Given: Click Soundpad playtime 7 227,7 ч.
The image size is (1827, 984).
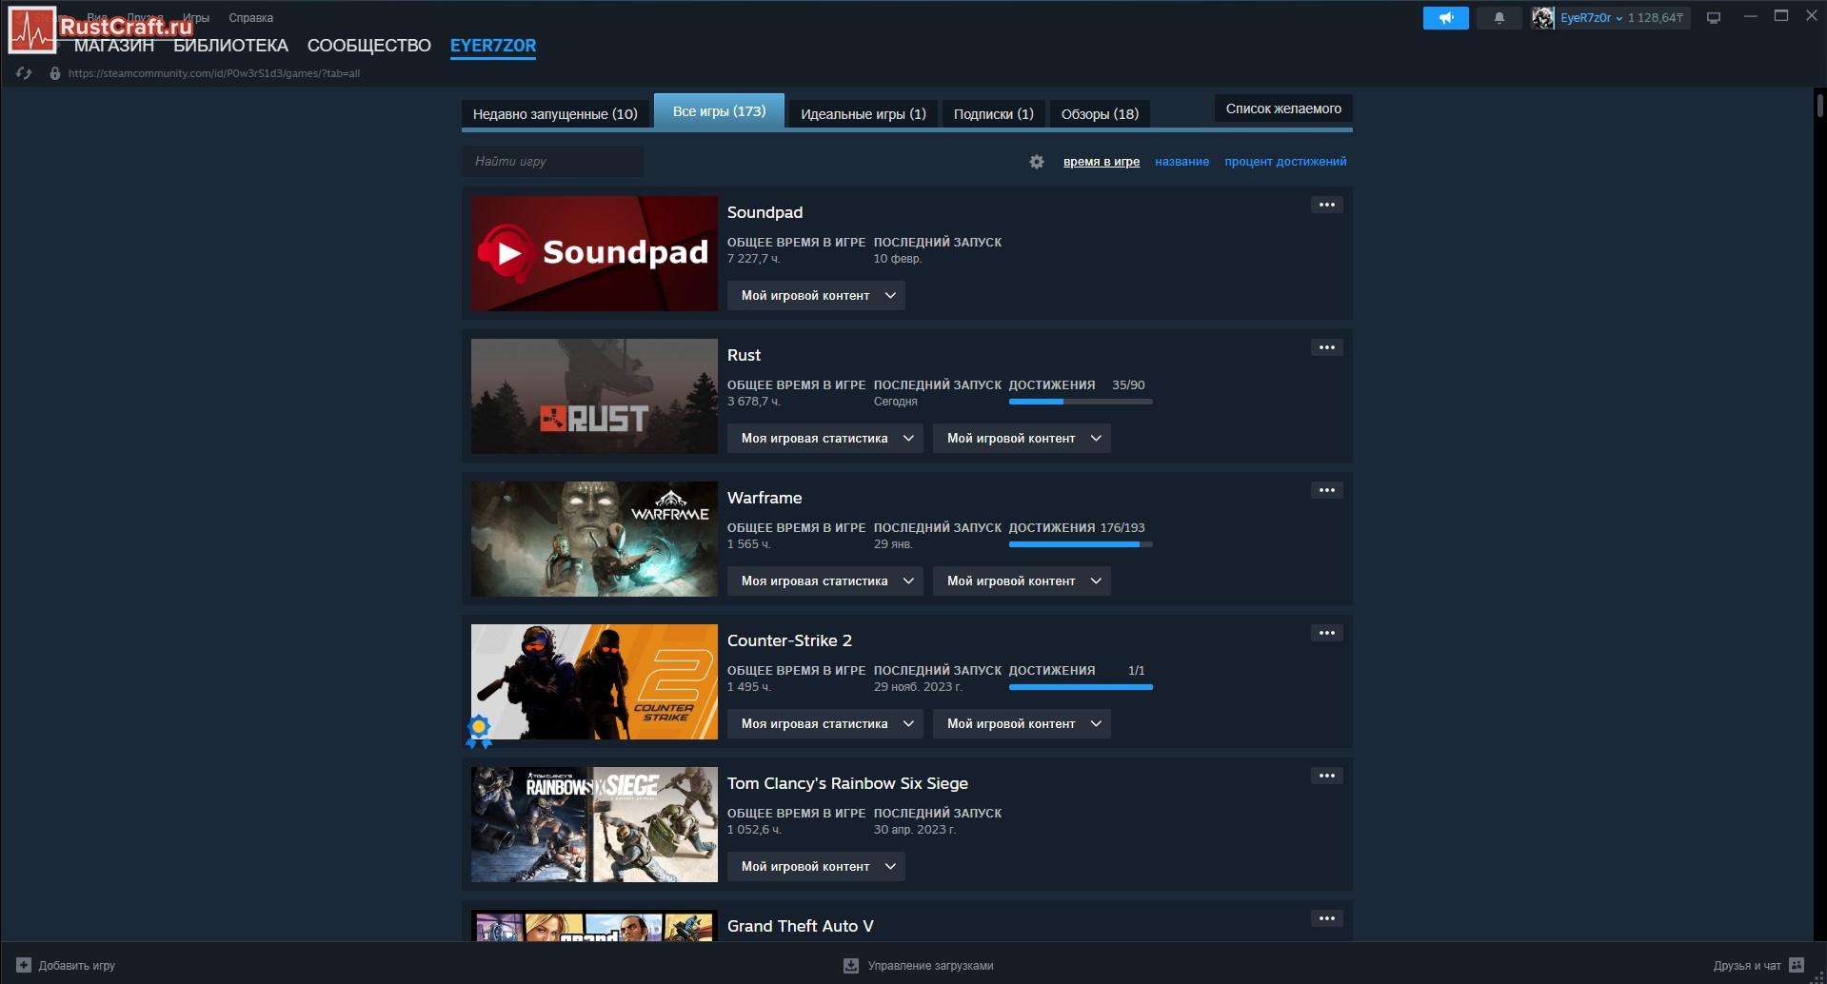Looking at the screenshot, I should point(754,259).
